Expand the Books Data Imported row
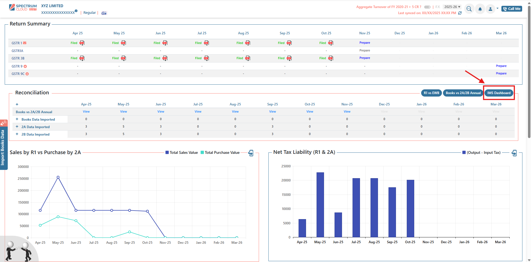Viewport: 531px width, 262px height. (x=17, y=119)
